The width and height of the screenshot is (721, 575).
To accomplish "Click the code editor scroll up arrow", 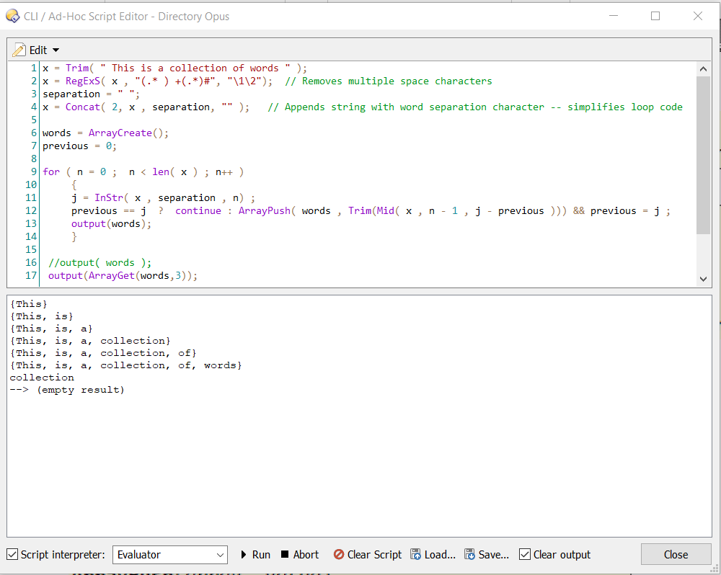I will [x=704, y=68].
